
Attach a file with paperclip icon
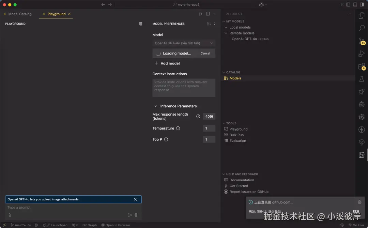(10, 215)
